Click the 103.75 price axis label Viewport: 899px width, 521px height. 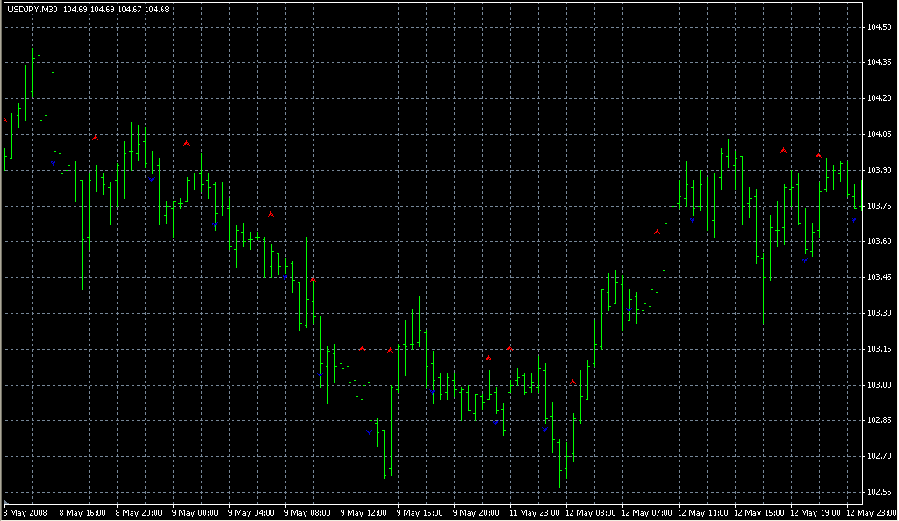pos(879,206)
